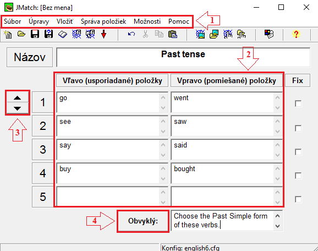Click the Save As floppy icon
This screenshot has height=251, width=318.
click(x=48, y=34)
